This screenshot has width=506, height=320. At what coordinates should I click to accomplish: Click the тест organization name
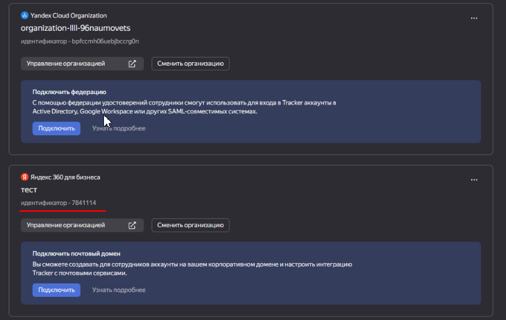[29, 190]
